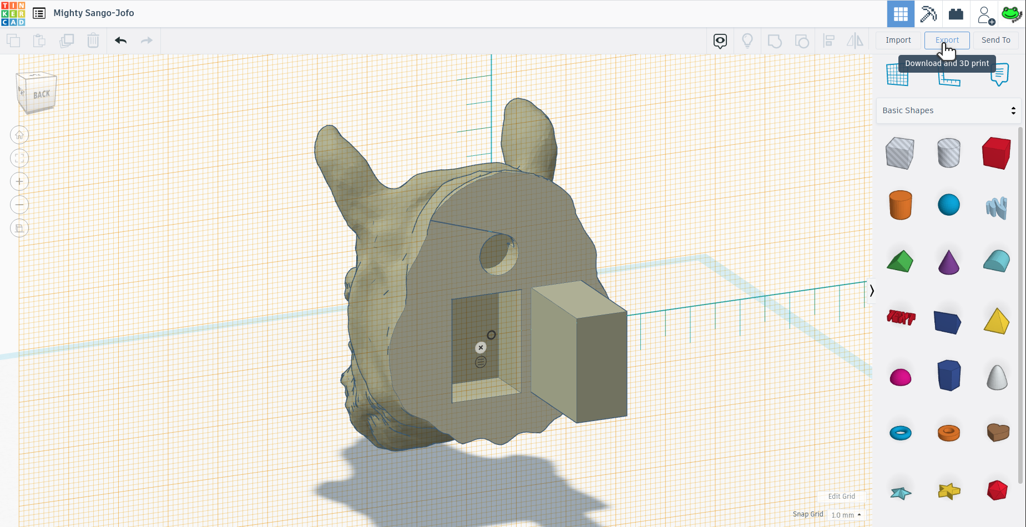Open the Send To menu
This screenshot has width=1026, height=527.
[995, 40]
